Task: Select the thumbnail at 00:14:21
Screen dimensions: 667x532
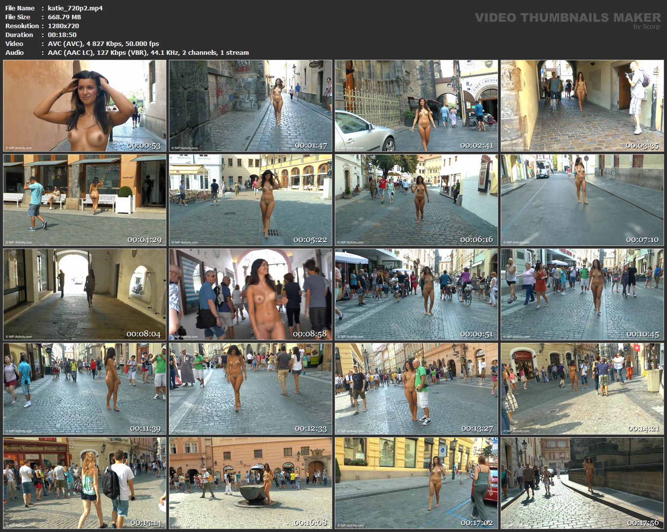Action: [583, 389]
